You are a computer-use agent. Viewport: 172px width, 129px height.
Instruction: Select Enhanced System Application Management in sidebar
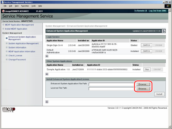tap(22, 38)
